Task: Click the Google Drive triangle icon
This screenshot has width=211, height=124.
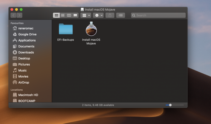Action: point(15,34)
